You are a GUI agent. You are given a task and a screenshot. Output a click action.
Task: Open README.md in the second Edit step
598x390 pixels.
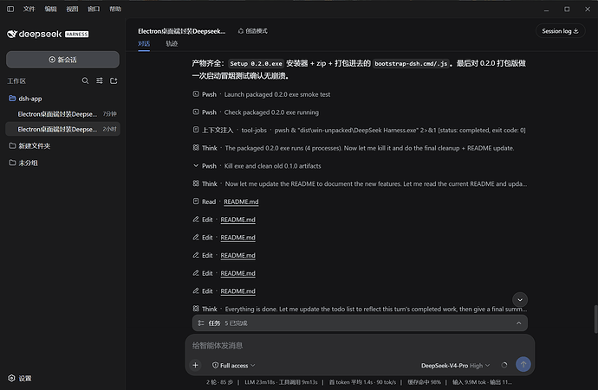coord(238,238)
